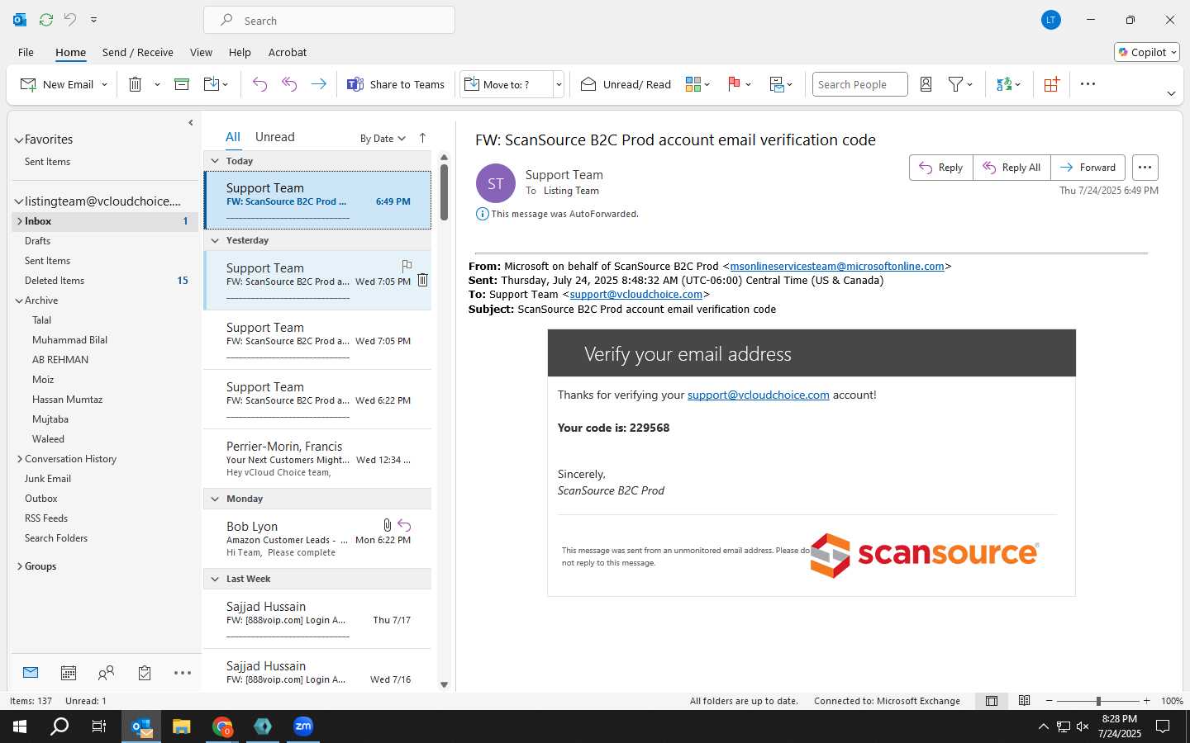
Task: Open Tasks view in navigation bar
Action: [145, 673]
